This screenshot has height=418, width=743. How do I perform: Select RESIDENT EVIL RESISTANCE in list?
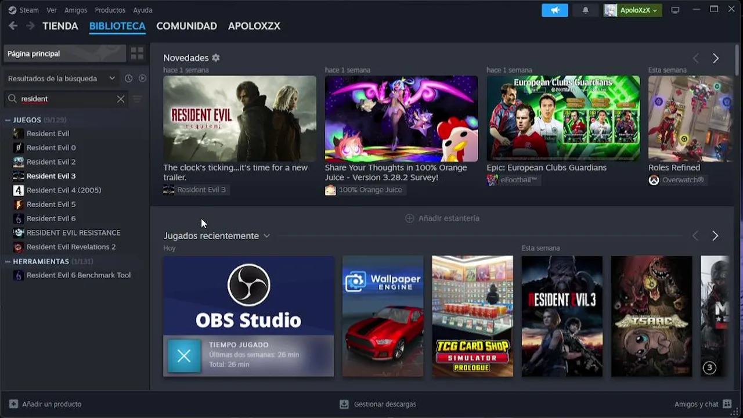(73, 233)
